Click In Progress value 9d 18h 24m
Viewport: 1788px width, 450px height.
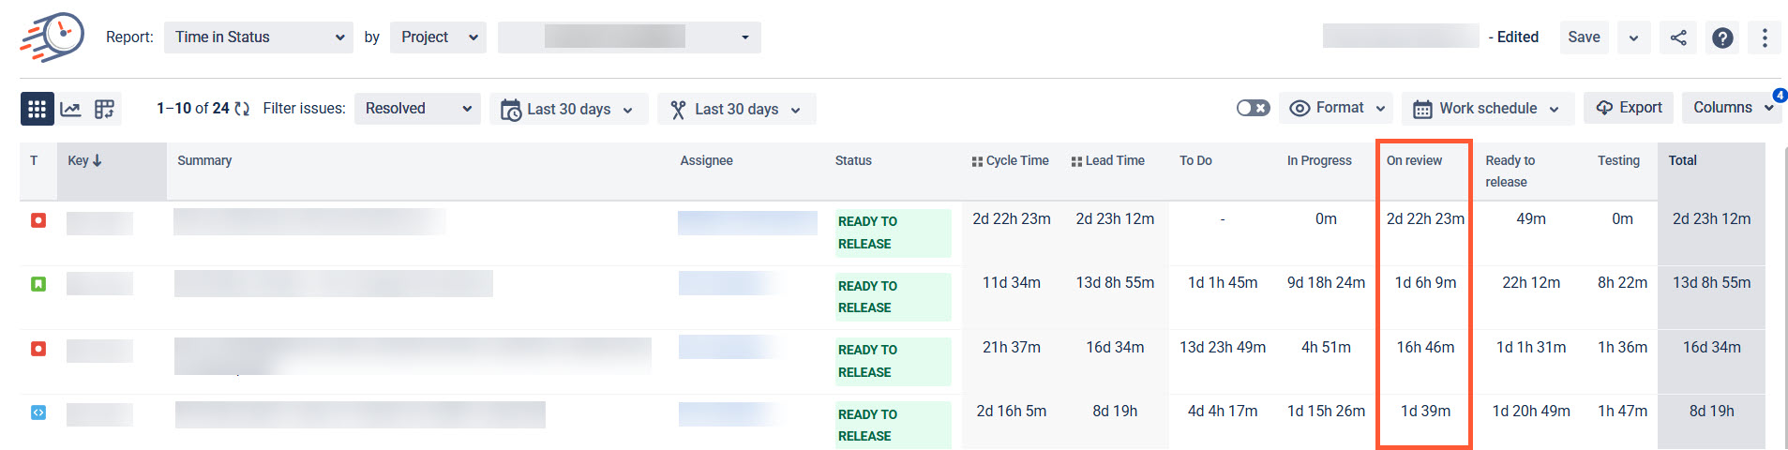coord(1326,283)
